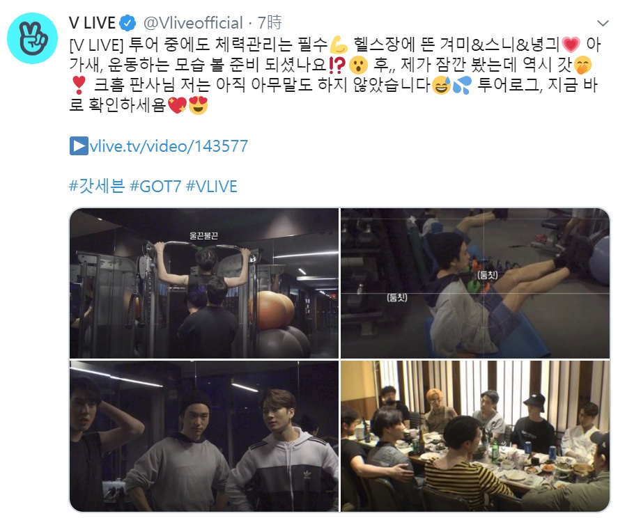View the sit-up exercise photo
The image size is (618, 518).
(x=475, y=283)
